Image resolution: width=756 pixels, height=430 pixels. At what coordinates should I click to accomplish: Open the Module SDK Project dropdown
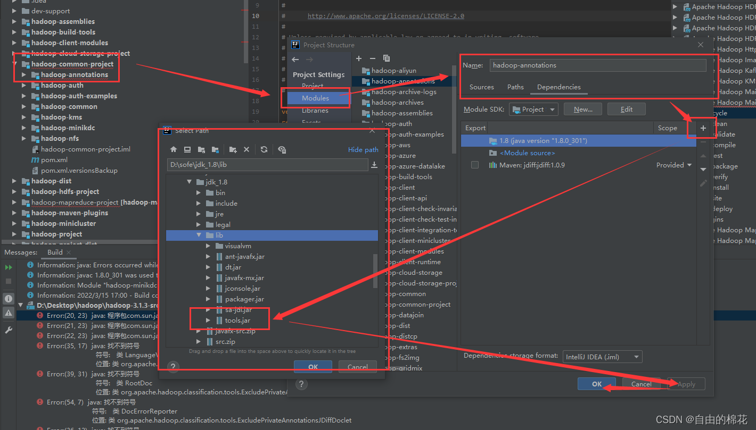point(533,109)
